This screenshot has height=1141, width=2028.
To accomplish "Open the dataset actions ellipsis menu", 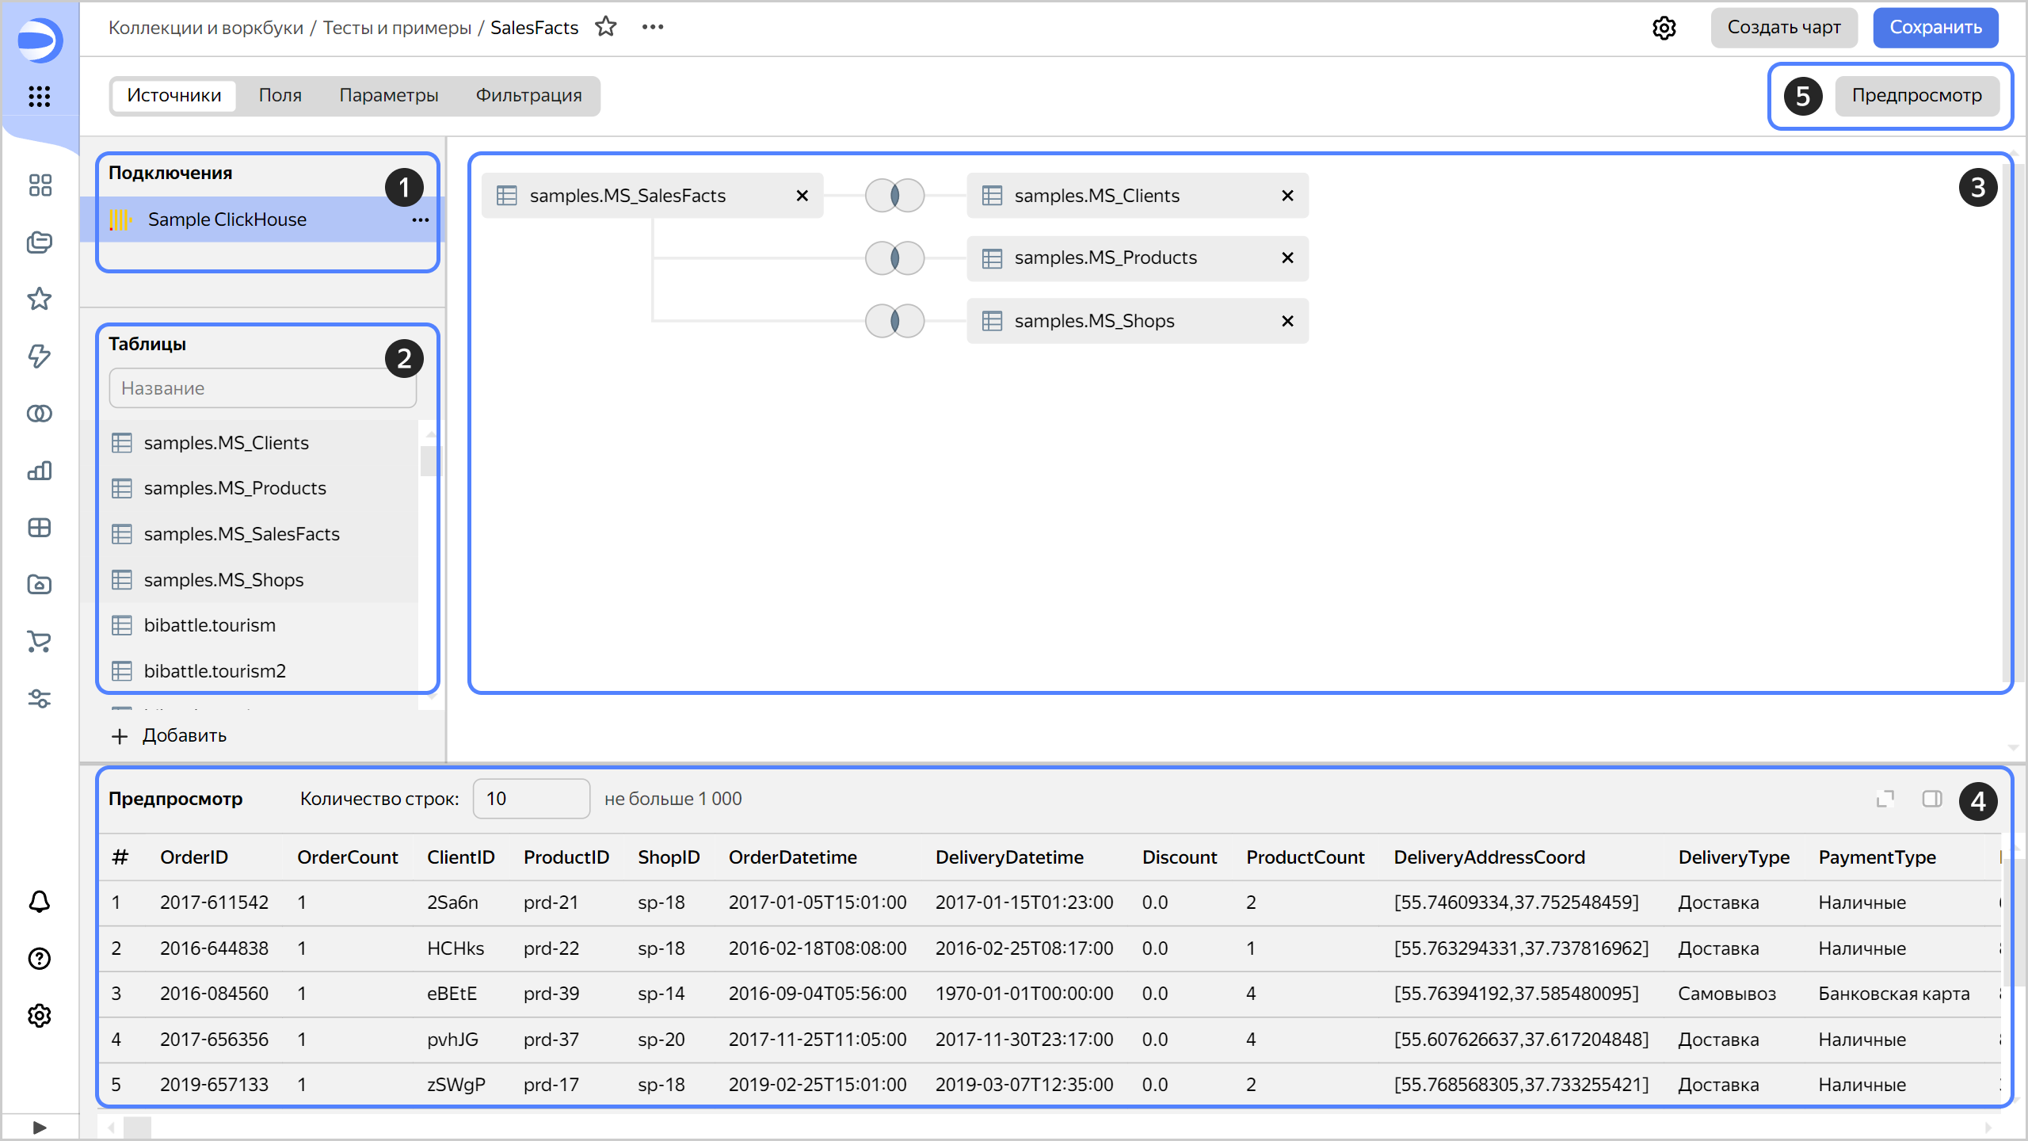I will pyautogui.click(x=652, y=26).
